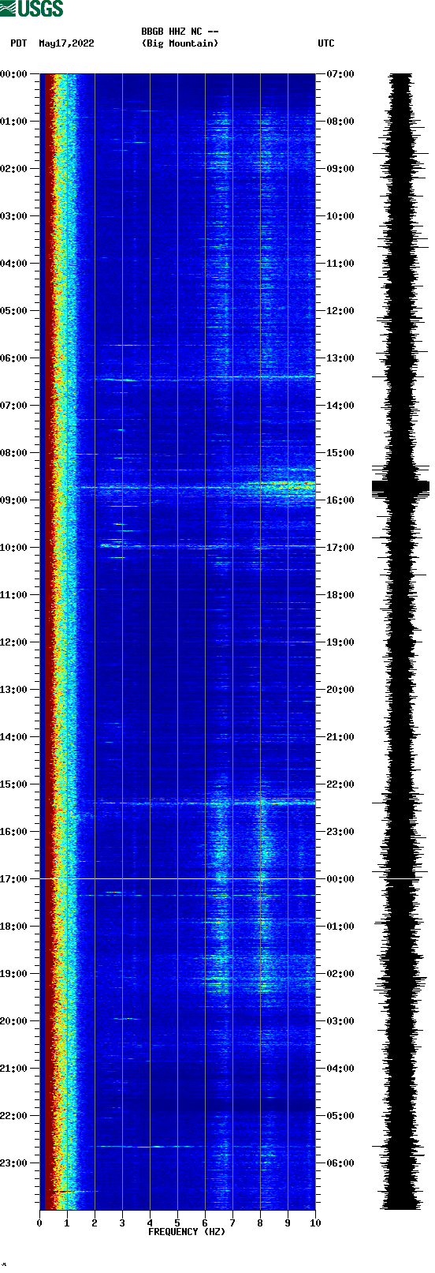This screenshot has width=435, height=1273.
Task: Click the USGS logo
Action: tap(32, 9)
